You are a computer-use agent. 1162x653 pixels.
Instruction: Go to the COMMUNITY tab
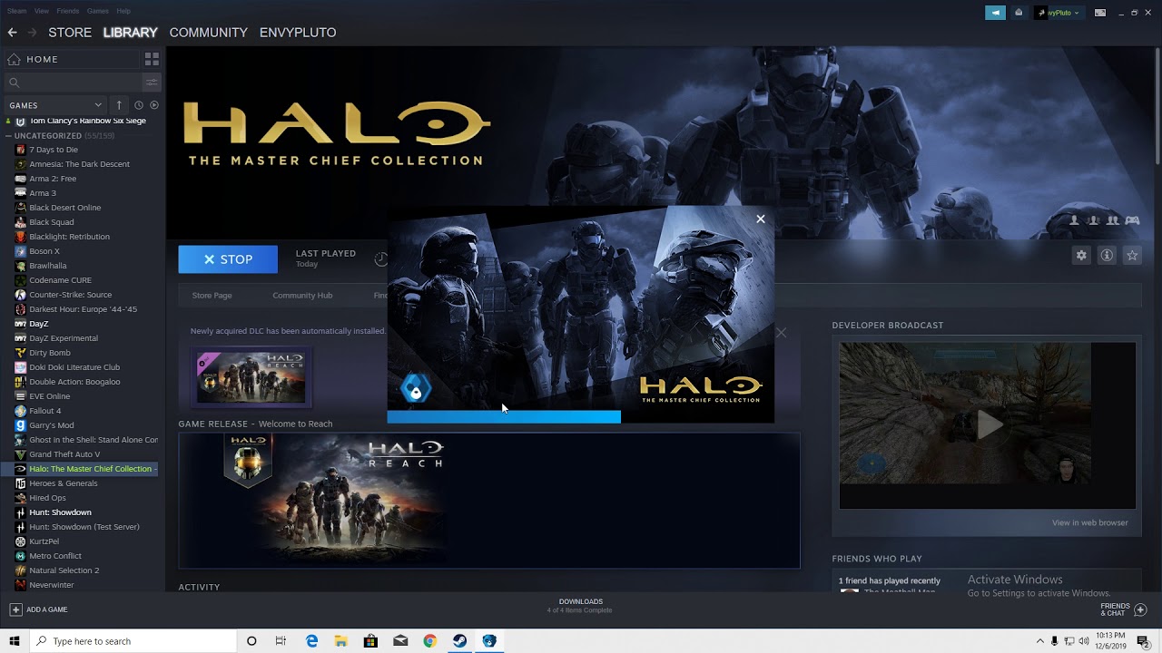tap(208, 32)
